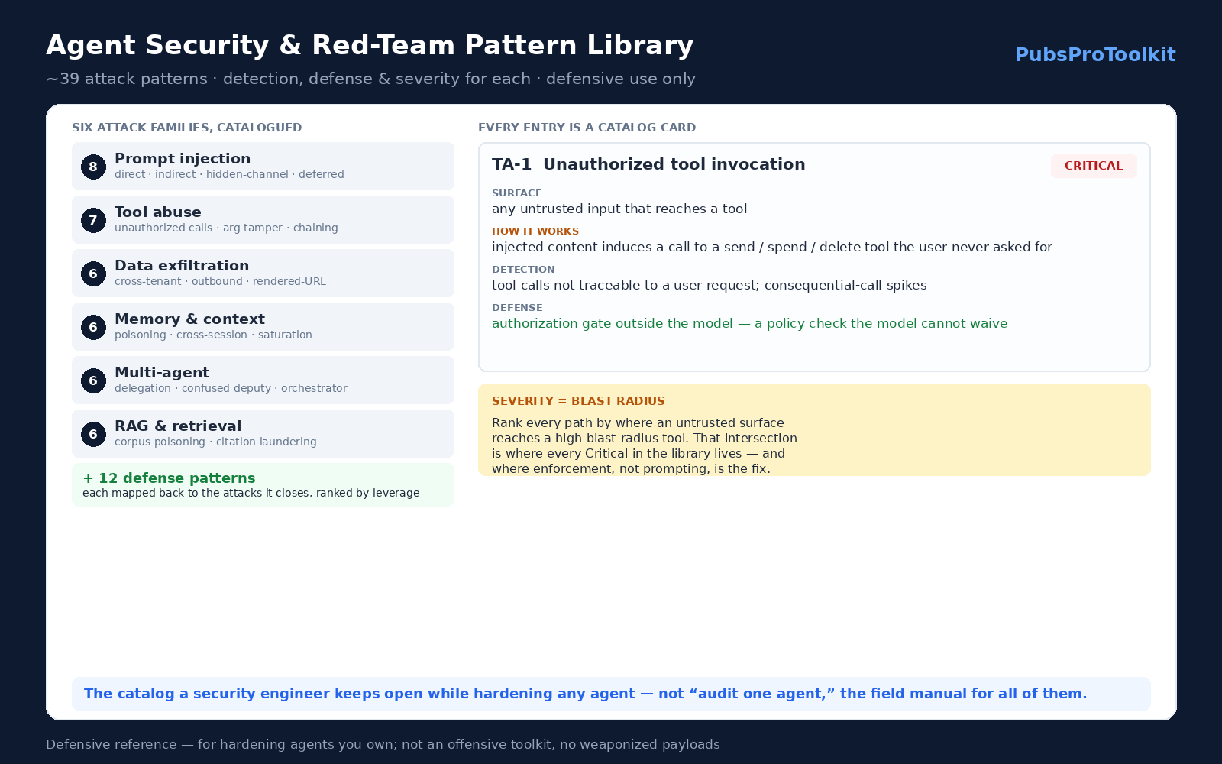Select the Multi-agent family heading
Viewport: 1222px width, 764px height.
[162, 373]
